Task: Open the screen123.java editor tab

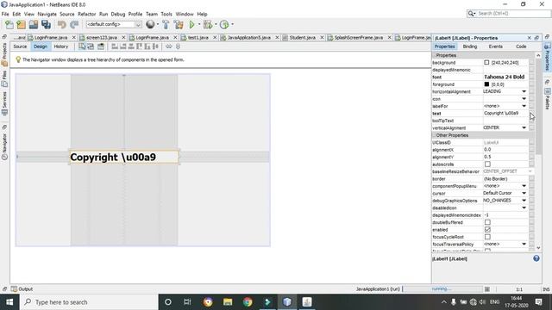Action: 102,37
